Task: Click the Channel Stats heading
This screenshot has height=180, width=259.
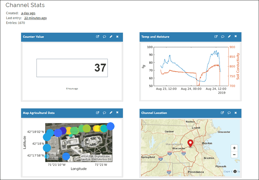Action: 25,5
